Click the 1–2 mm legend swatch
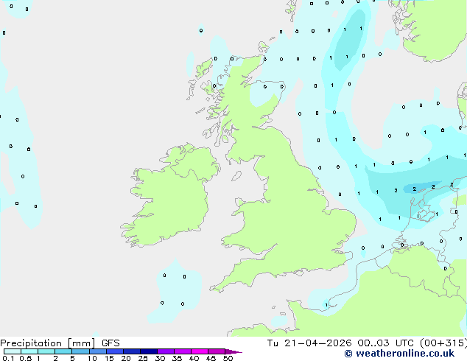 tap(46, 351)
